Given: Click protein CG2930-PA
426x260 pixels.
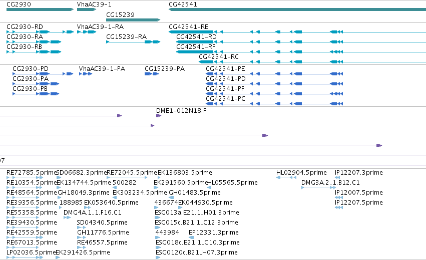Looking at the screenshot, I should (36, 84).
